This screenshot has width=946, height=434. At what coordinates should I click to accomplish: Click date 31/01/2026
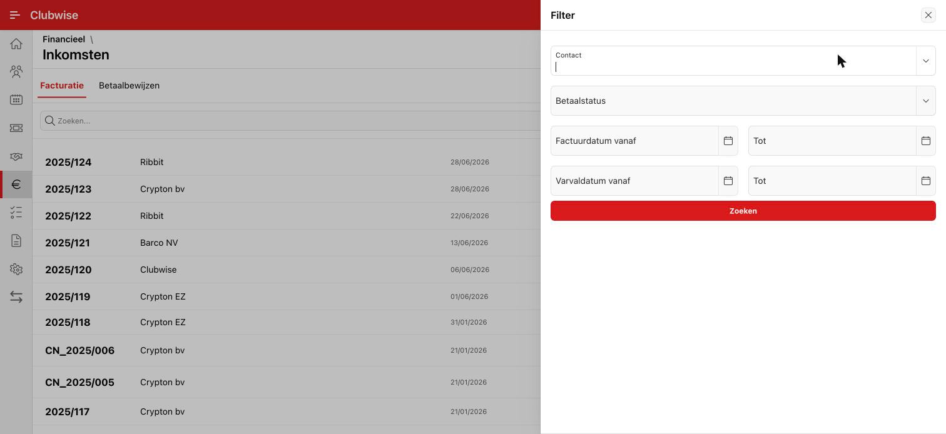pos(469,322)
